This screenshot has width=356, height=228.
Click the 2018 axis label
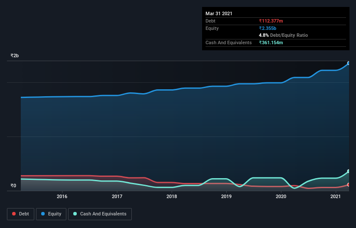172,196
